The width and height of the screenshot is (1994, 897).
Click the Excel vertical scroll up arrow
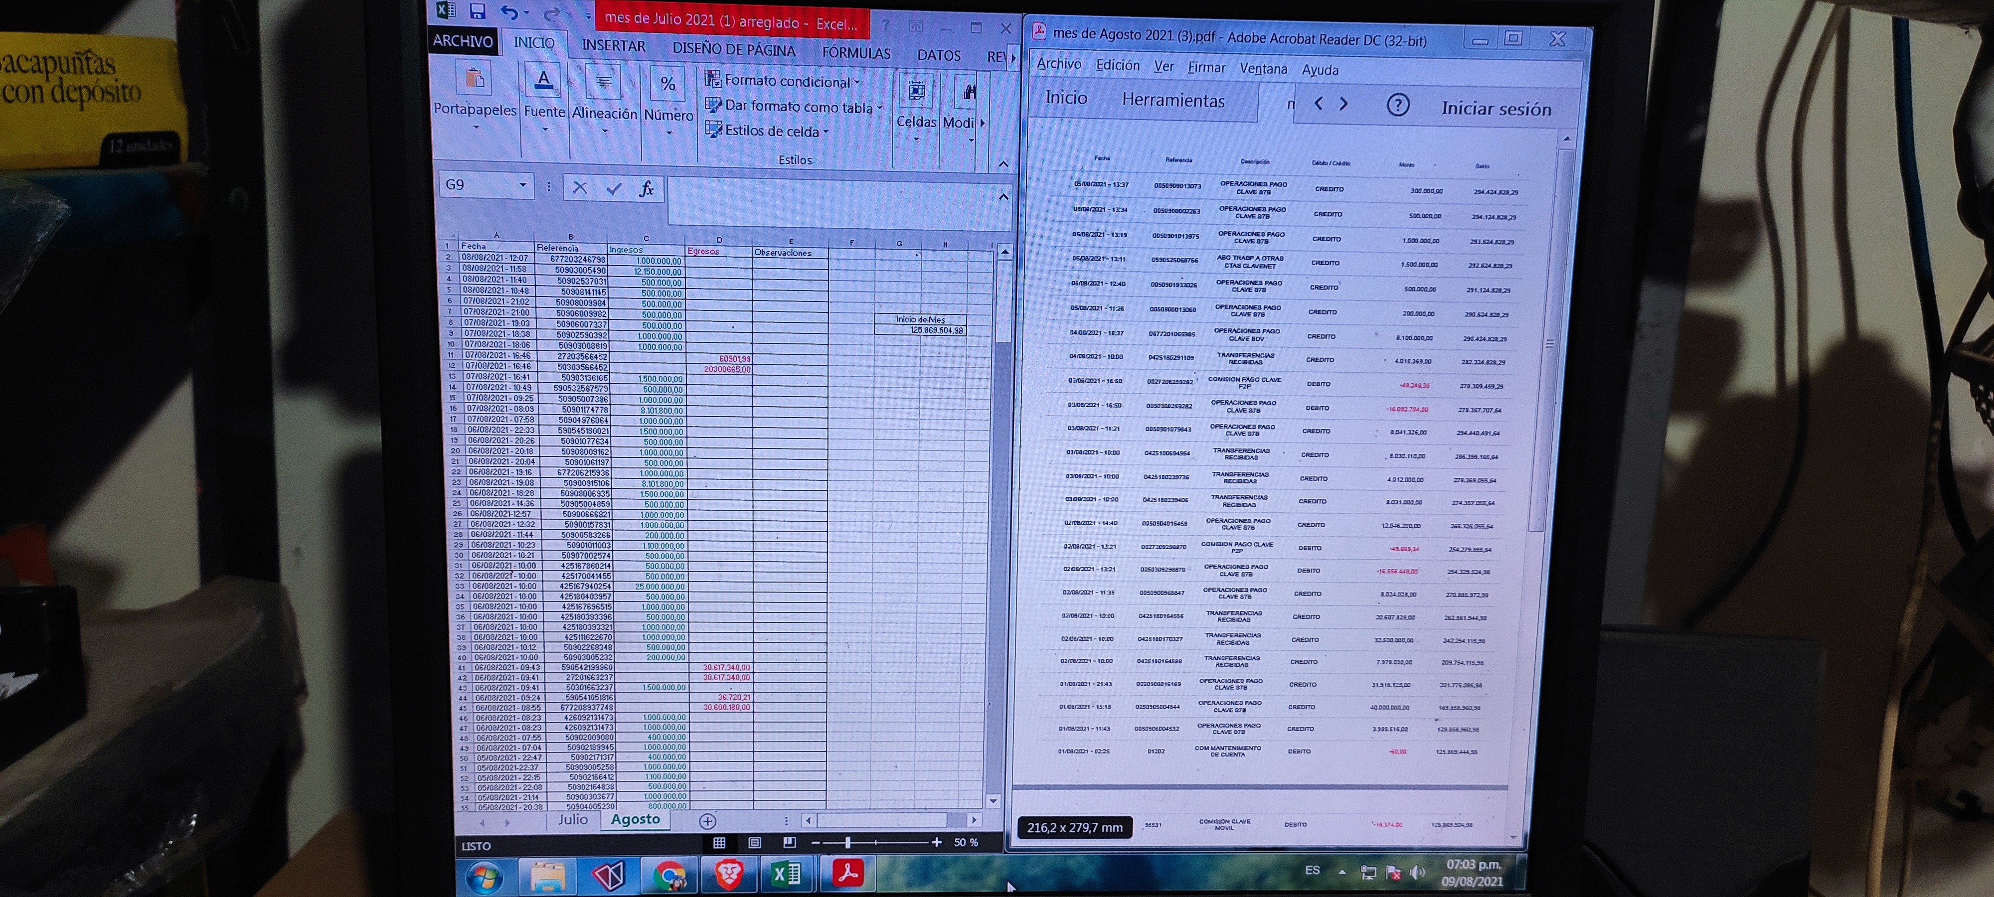point(1005,252)
